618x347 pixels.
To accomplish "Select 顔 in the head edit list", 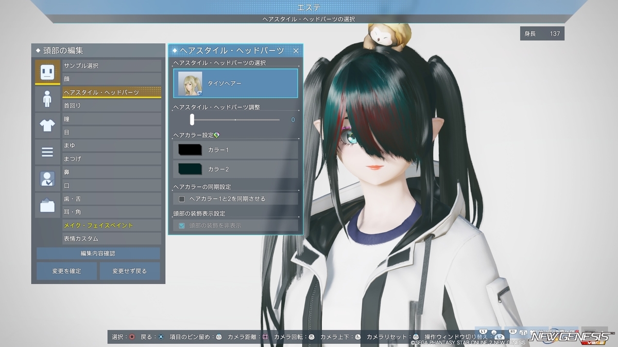I will pyautogui.click(x=112, y=79).
